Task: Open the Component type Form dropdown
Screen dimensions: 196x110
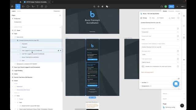Action: point(160,39)
